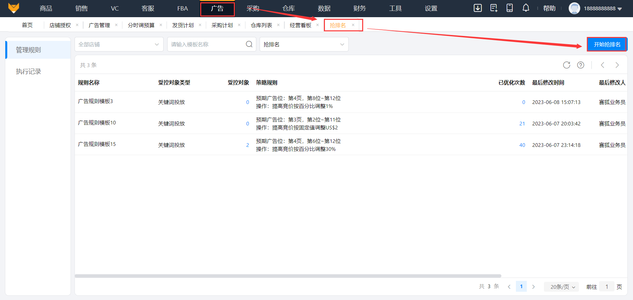Close the 仓库列表 tab
This screenshot has width=633, height=300.
click(x=278, y=25)
